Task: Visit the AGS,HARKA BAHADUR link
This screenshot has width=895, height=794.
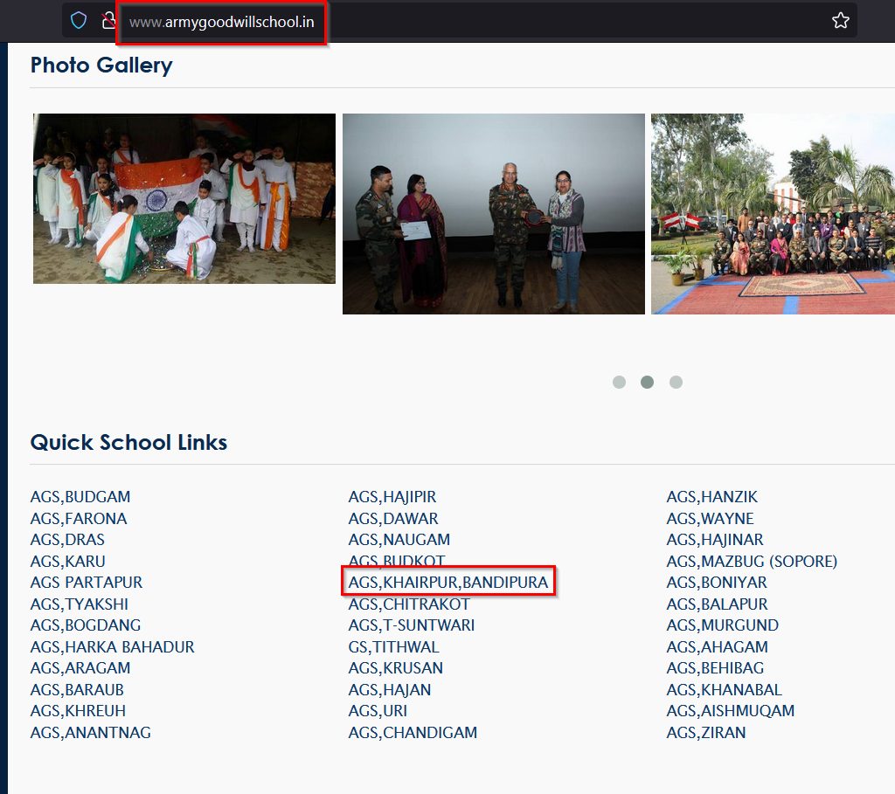Action: 112,647
